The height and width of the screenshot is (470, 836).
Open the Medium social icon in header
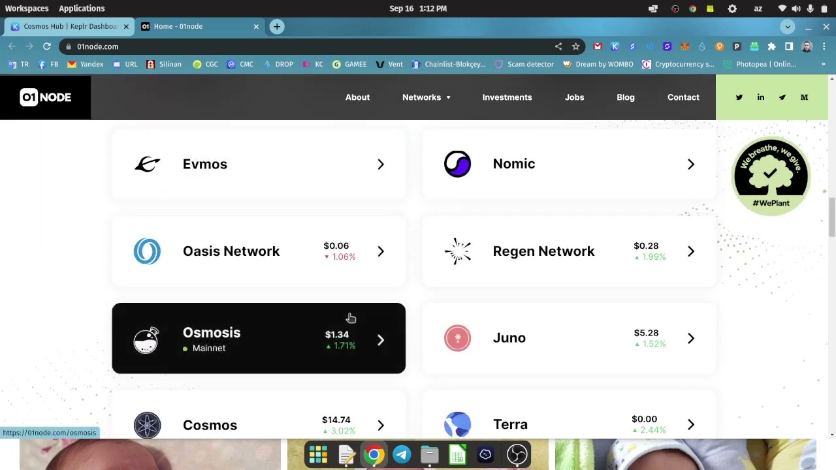804,97
